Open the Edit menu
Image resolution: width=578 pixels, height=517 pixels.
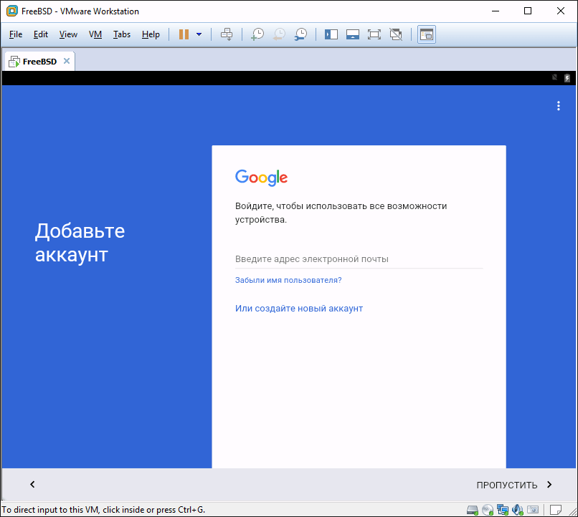(x=41, y=34)
